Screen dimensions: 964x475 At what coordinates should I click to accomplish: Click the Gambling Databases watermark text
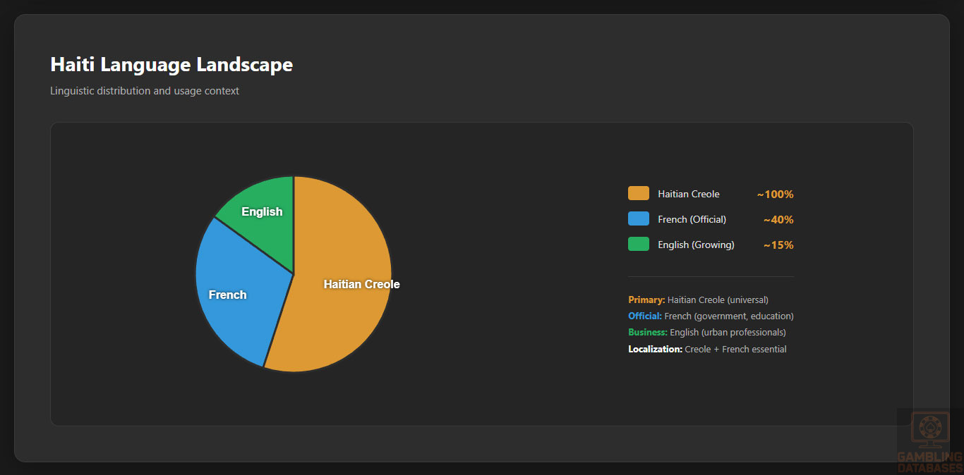[929, 462]
